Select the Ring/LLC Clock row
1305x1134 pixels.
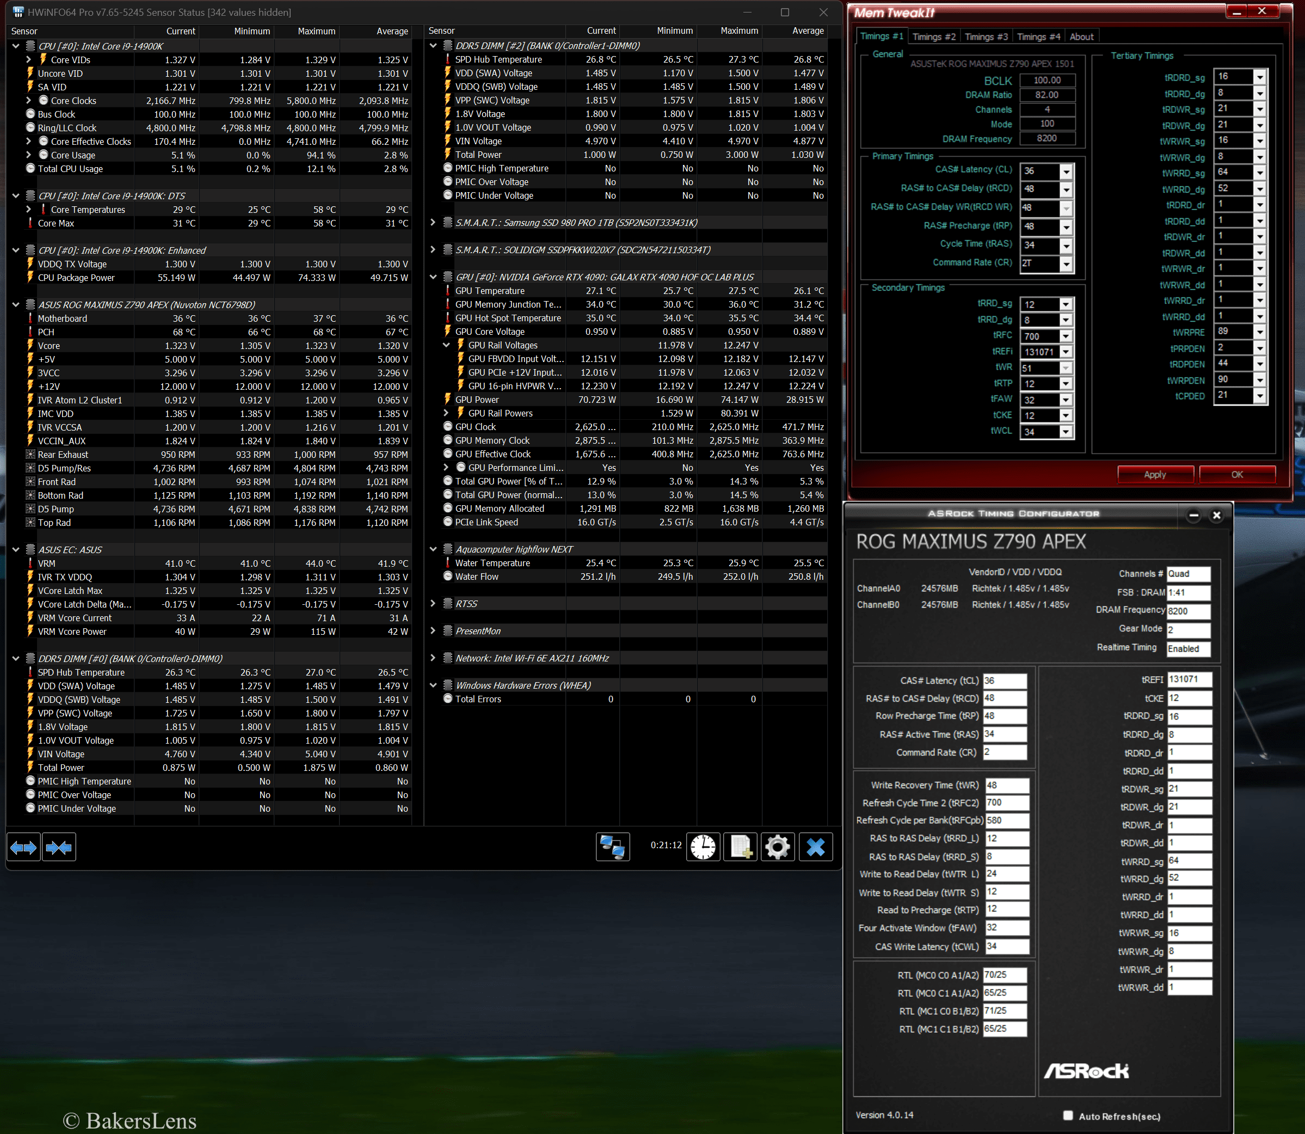tap(209, 128)
